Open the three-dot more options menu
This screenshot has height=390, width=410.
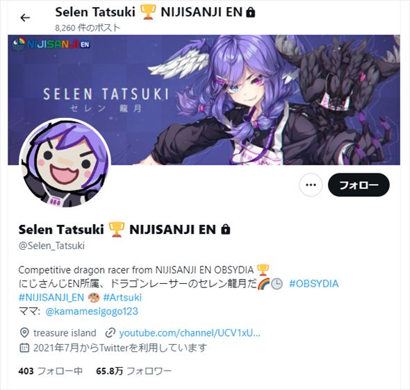pyautogui.click(x=311, y=185)
